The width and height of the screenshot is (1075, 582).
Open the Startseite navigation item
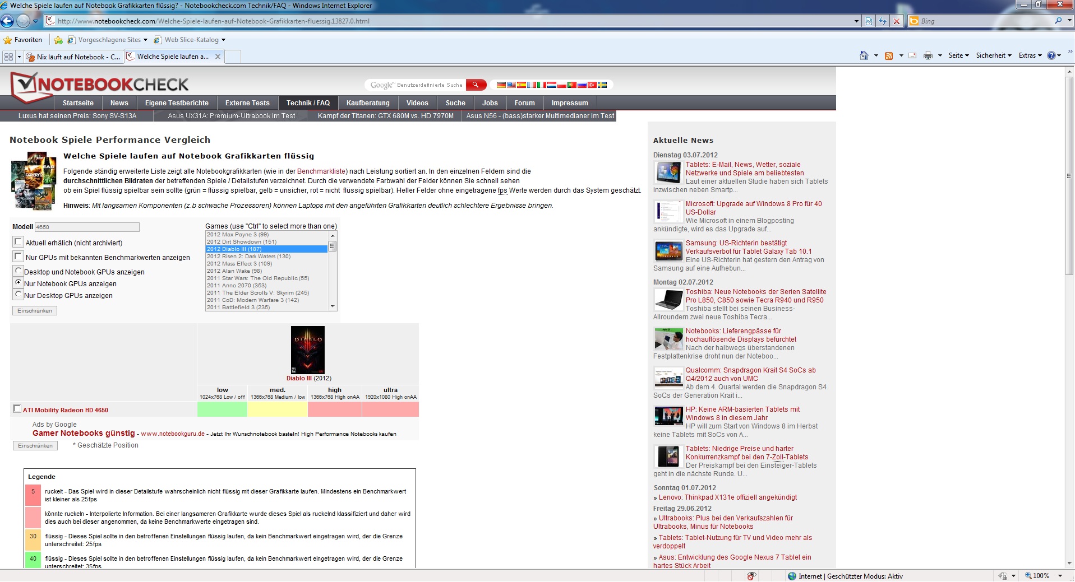[x=78, y=103]
